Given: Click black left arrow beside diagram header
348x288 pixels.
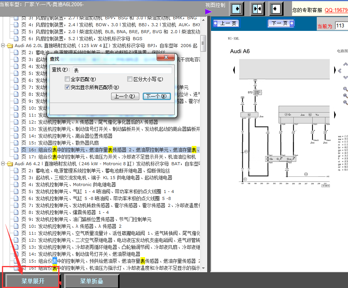Looking at the screenshot, I should point(234,70).
